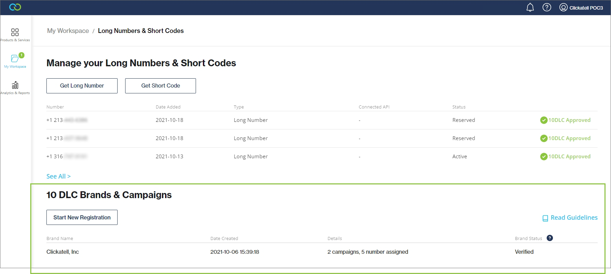This screenshot has width=611, height=274.
Task: Open the Read Guidelines link
Action: point(574,218)
